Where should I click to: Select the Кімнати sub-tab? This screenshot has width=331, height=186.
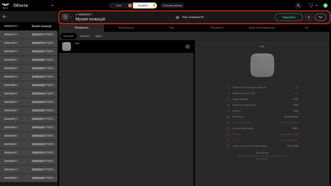(x=84, y=36)
